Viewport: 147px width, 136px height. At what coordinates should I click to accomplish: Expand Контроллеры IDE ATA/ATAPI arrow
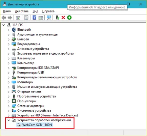tap(9, 68)
